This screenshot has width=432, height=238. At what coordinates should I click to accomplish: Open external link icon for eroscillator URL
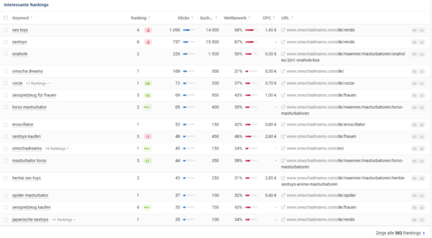click(283, 125)
